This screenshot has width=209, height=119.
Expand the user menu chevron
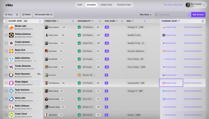(204, 5)
